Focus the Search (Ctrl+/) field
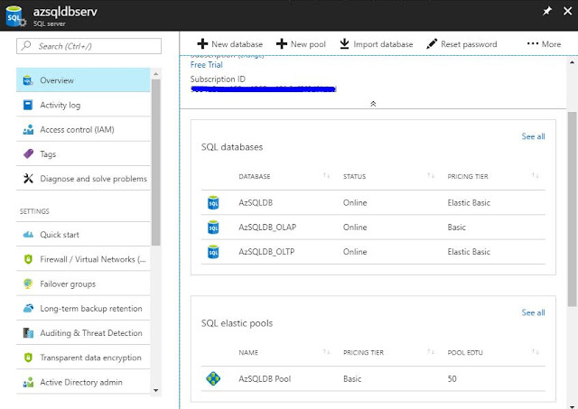Viewport: 578px width, 409px height. point(89,46)
